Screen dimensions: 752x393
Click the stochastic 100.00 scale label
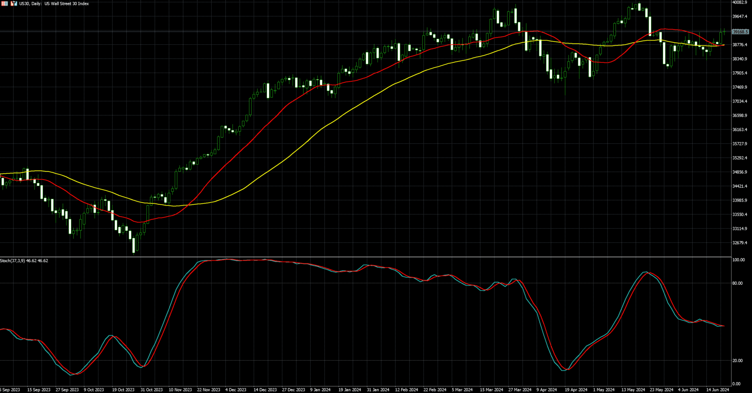click(738, 260)
